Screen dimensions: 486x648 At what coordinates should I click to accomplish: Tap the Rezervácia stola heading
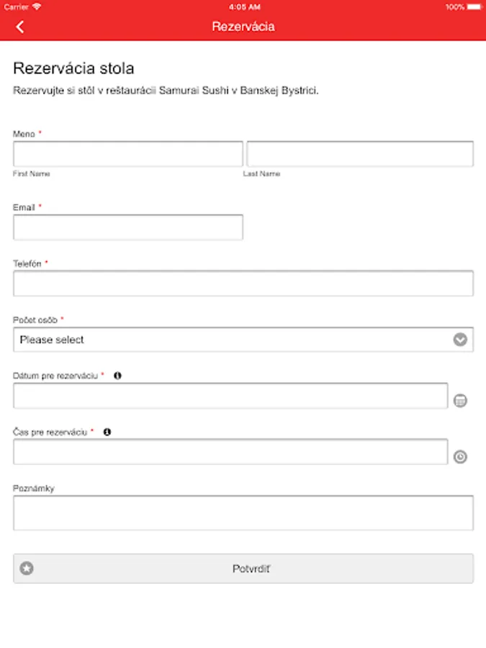pyautogui.click(x=74, y=68)
